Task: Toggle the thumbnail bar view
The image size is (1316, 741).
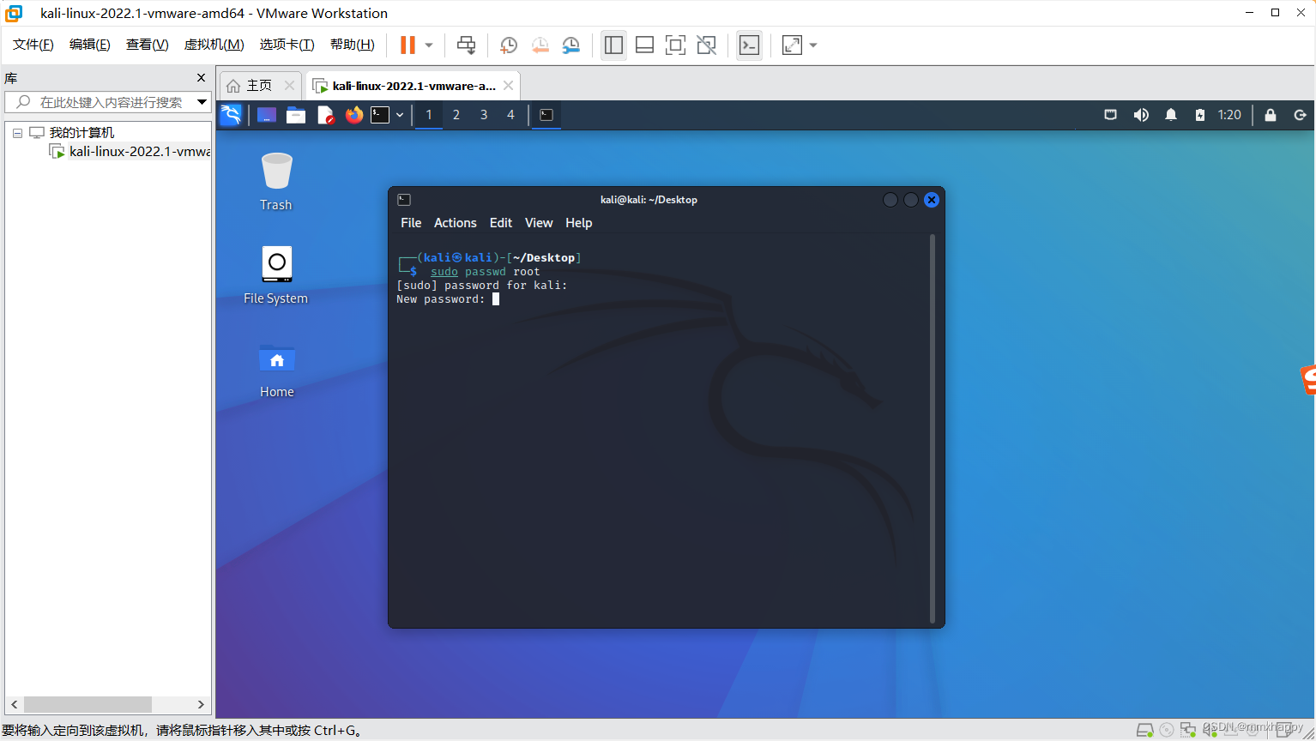Action: pos(644,45)
